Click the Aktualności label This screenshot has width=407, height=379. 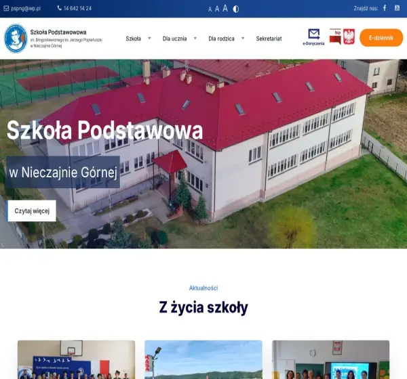pos(203,288)
